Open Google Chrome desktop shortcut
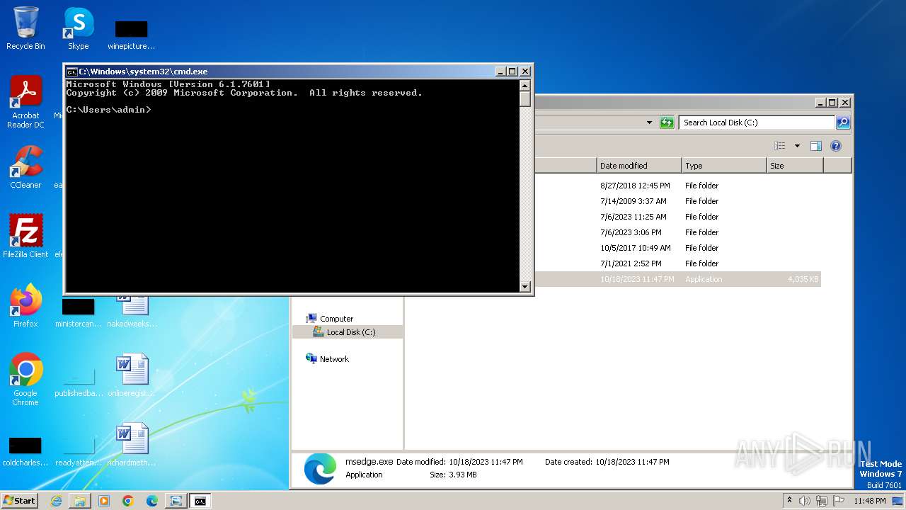906x510 pixels. point(25,380)
